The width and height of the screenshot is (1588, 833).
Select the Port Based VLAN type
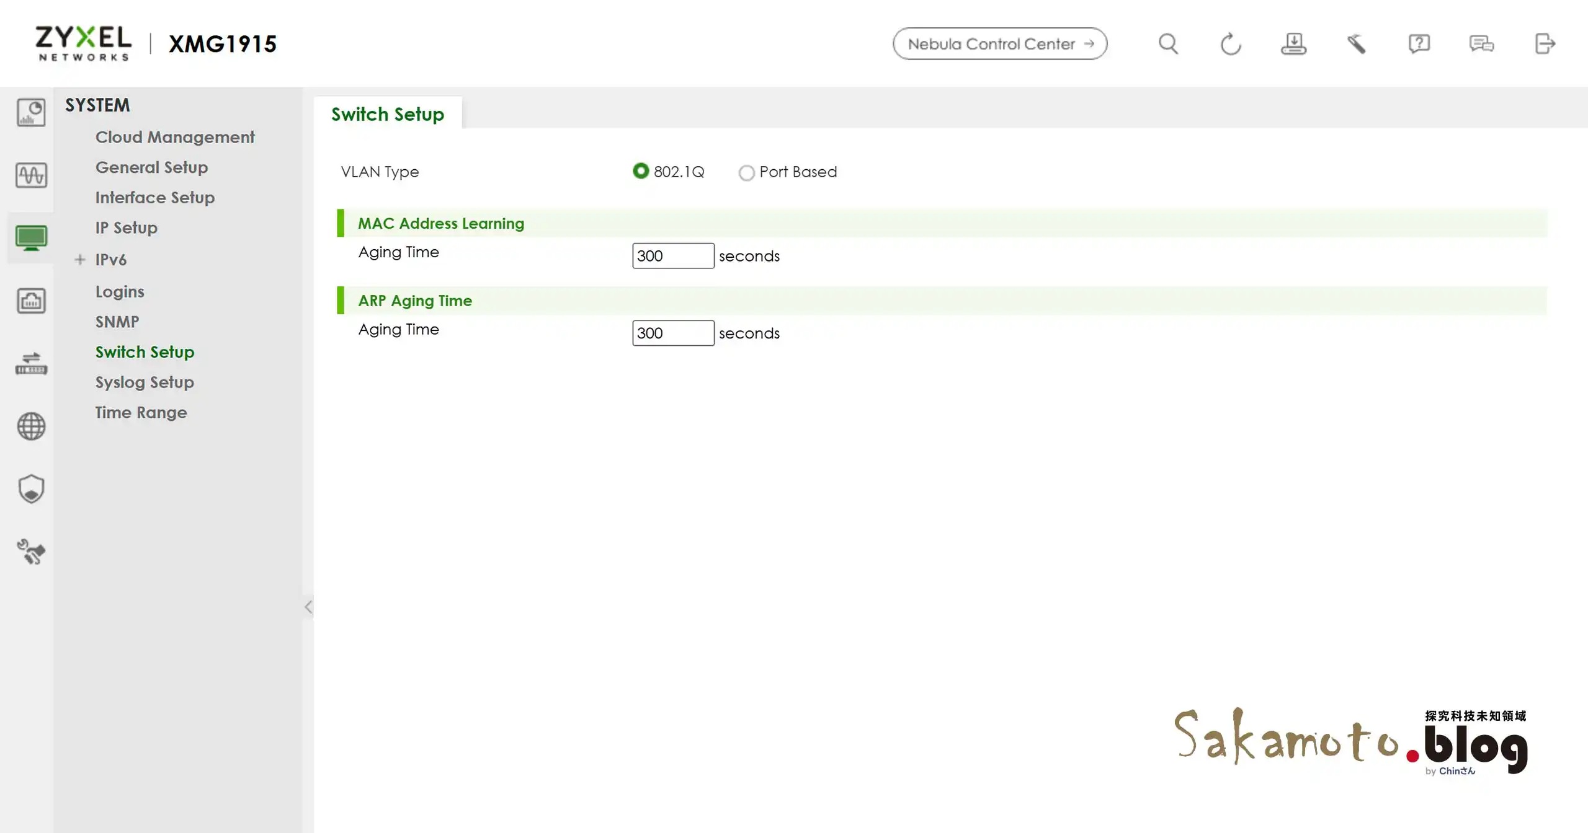(x=746, y=172)
